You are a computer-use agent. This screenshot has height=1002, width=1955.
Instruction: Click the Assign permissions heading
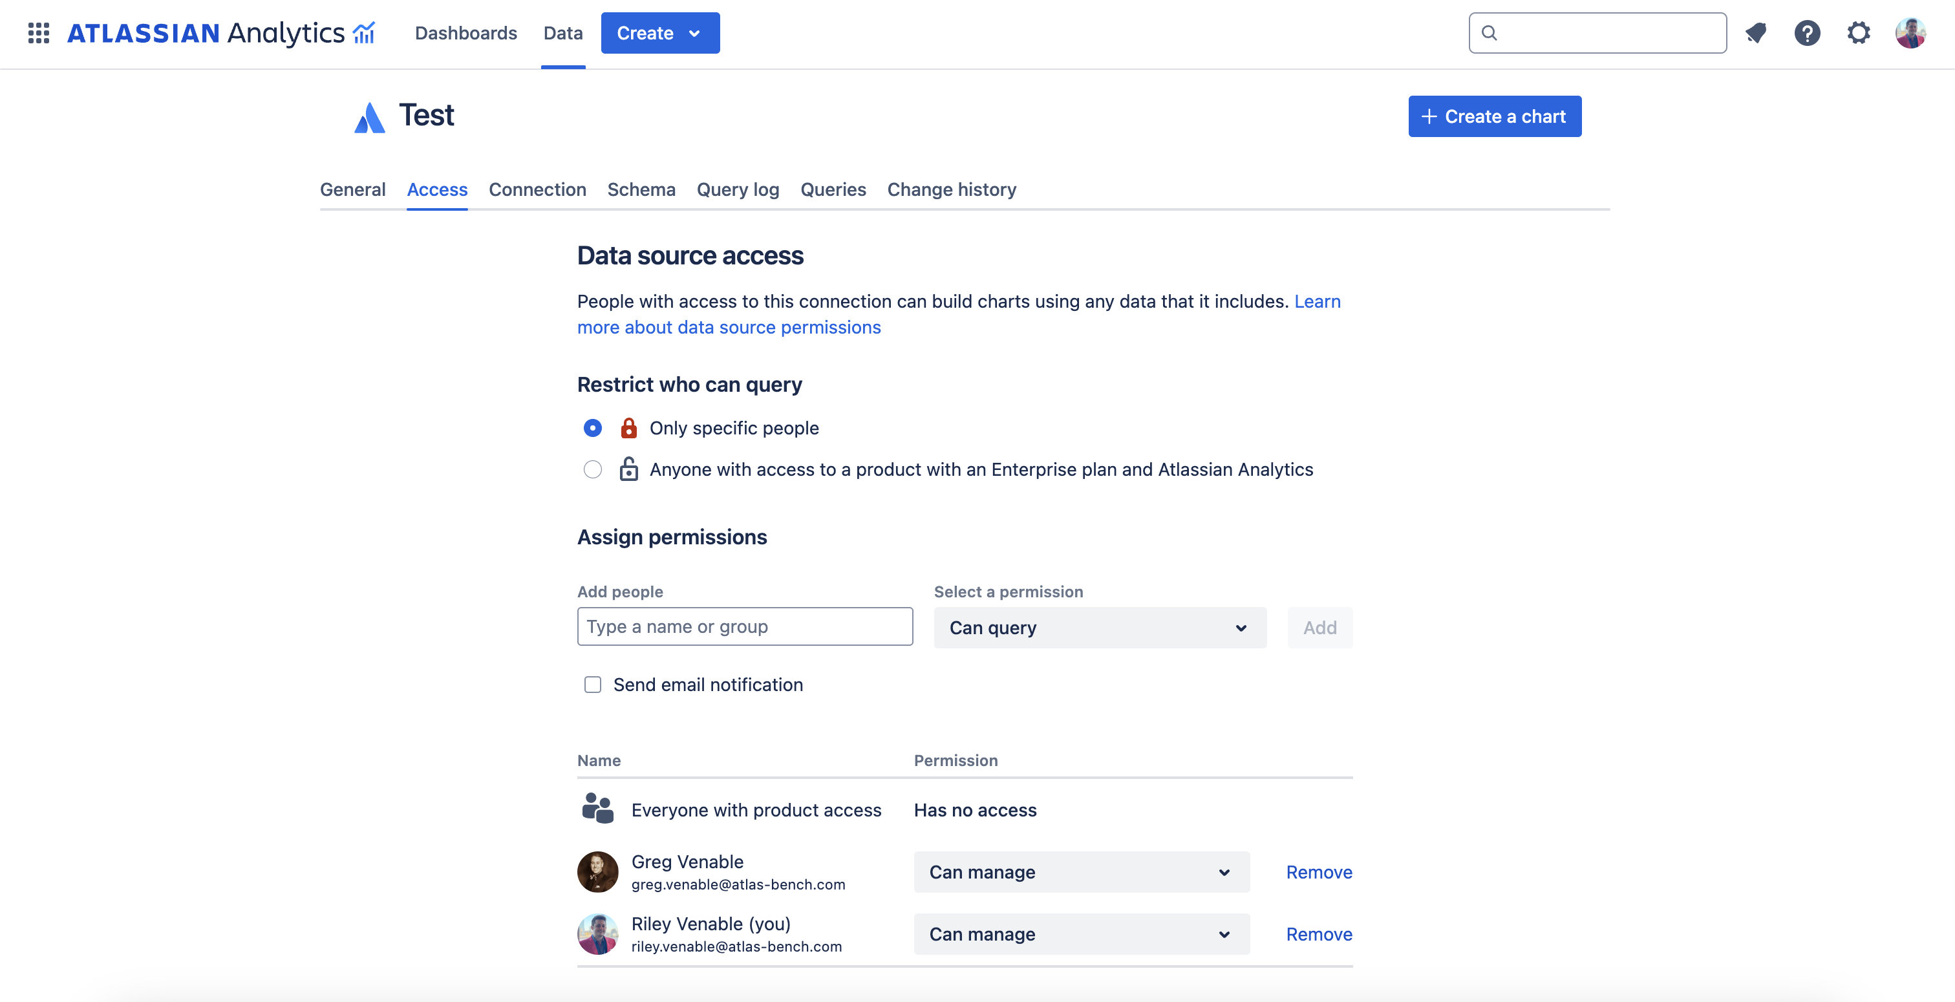672,537
